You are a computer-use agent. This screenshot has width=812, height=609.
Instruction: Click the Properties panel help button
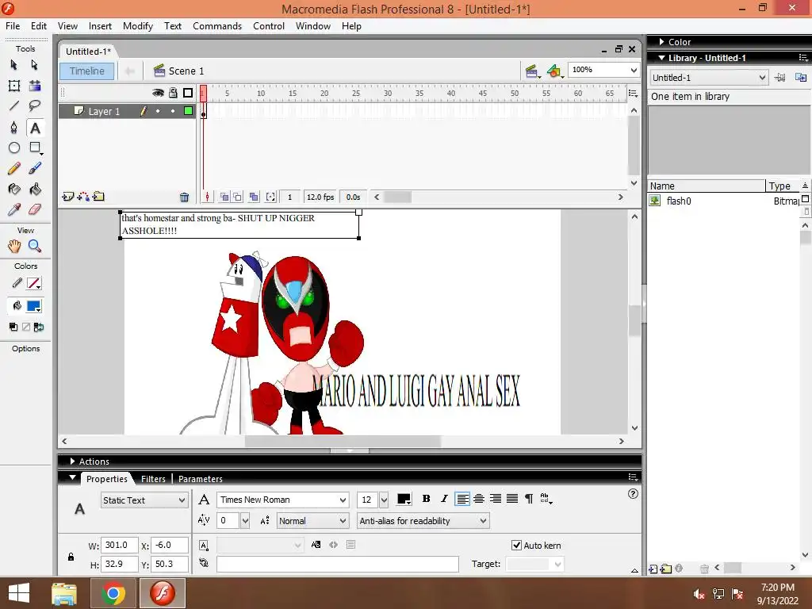(x=633, y=494)
